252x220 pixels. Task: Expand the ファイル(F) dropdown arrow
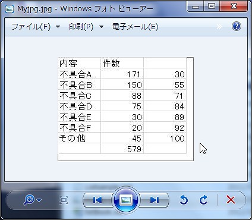[58, 27]
